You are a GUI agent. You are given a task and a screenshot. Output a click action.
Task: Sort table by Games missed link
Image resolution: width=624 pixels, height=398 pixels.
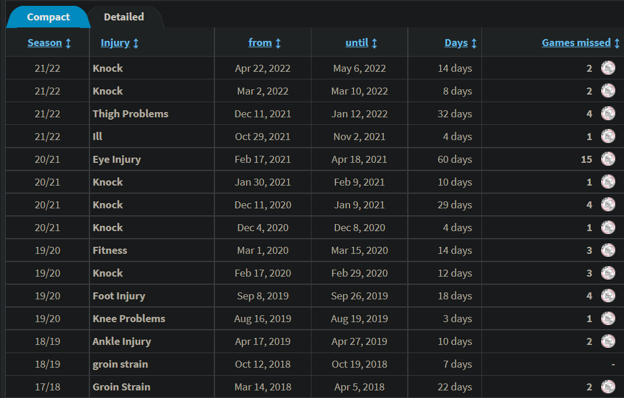pyautogui.click(x=576, y=43)
